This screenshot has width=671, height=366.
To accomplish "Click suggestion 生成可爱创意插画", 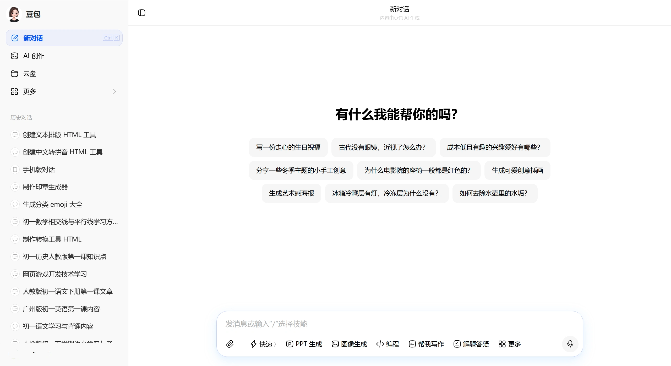I will (517, 170).
